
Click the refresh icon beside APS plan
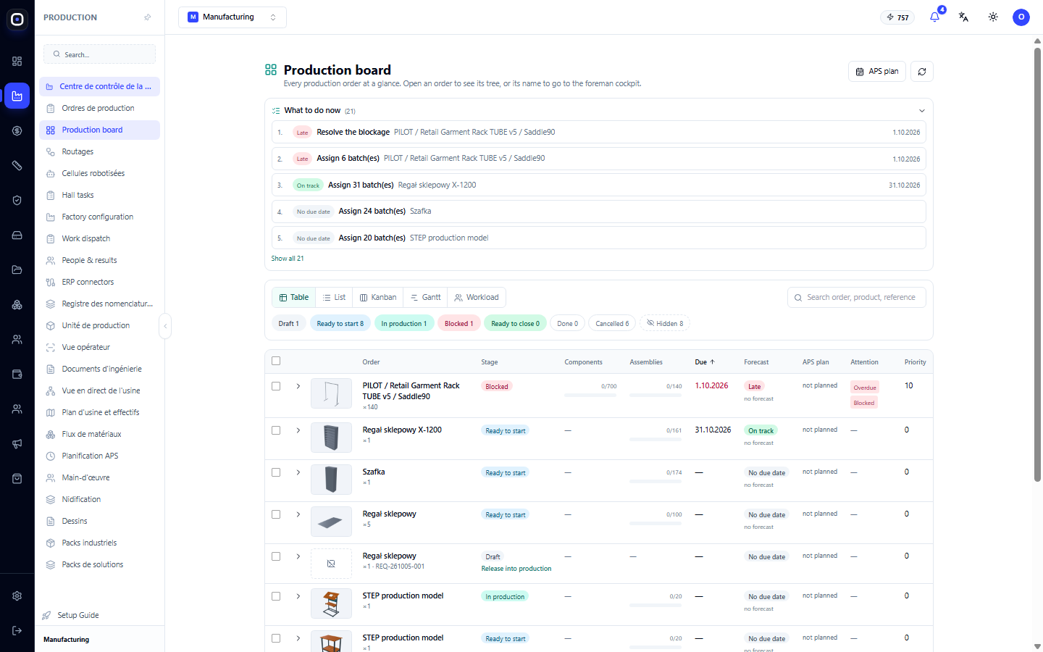(x=922, y=72)
